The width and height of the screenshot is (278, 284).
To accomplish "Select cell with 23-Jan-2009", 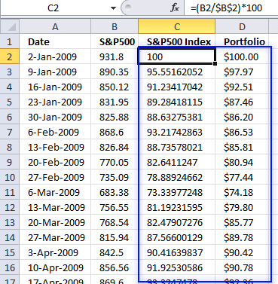I will coord(55,102).
